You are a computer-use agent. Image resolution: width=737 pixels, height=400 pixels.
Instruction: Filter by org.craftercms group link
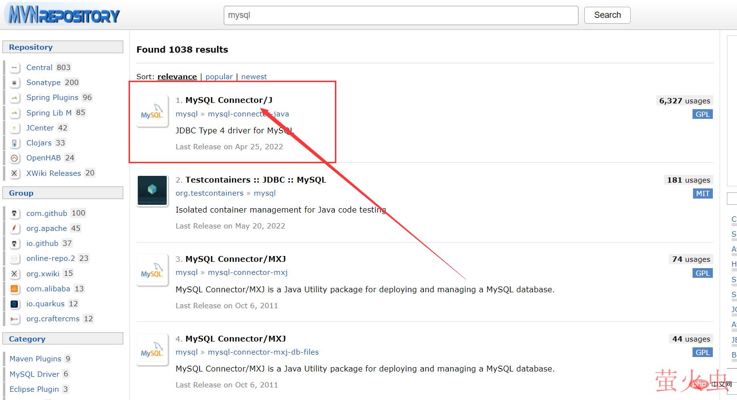tap(53, 319)
